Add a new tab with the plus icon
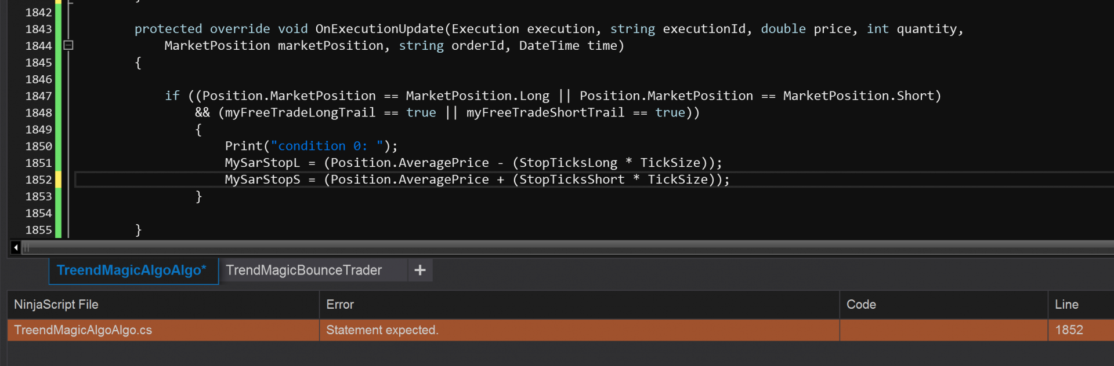 click(420, 270)
